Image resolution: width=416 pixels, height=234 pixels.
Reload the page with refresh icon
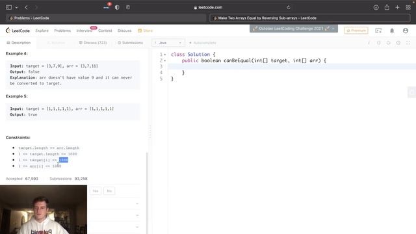tap(289, 7)
